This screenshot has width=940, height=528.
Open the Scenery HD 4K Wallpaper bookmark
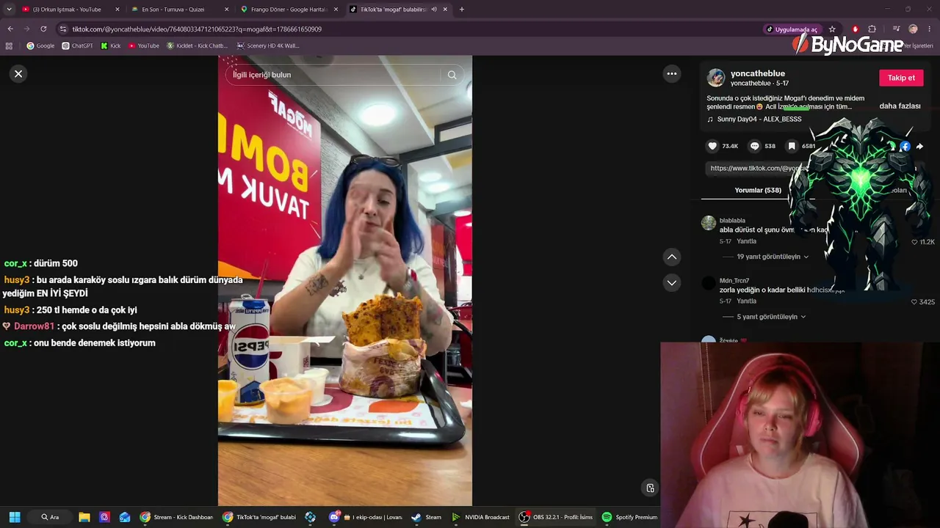267,45
